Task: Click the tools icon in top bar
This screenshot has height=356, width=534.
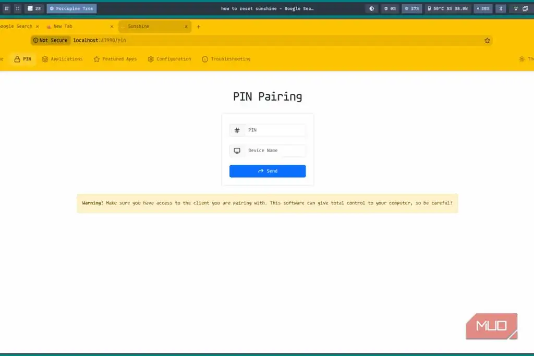Action: click(516, 8)
